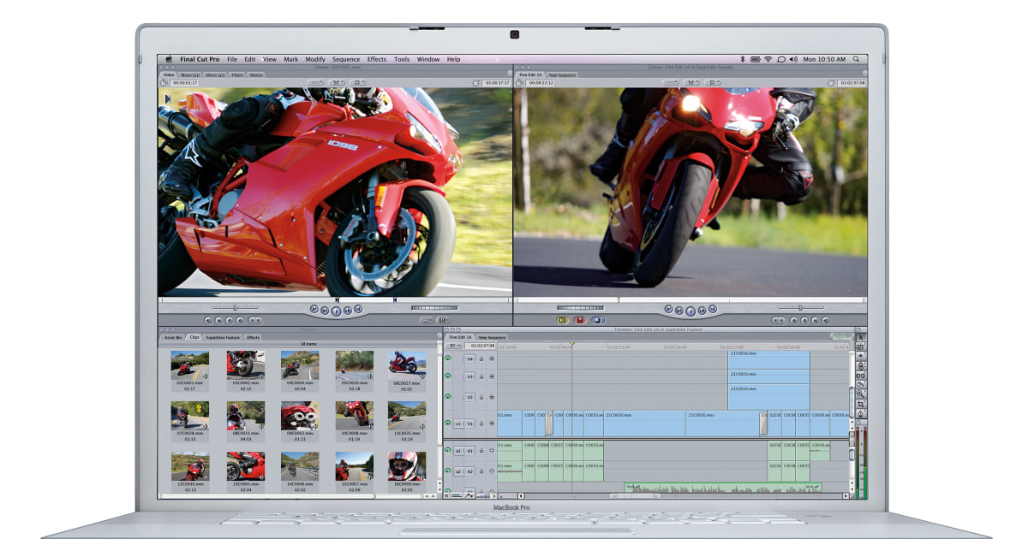Switch to New Sequence tab in Canvas
Image resolution: width=1028 pixels, height=539 pixels.
click(x=562, y=75)
